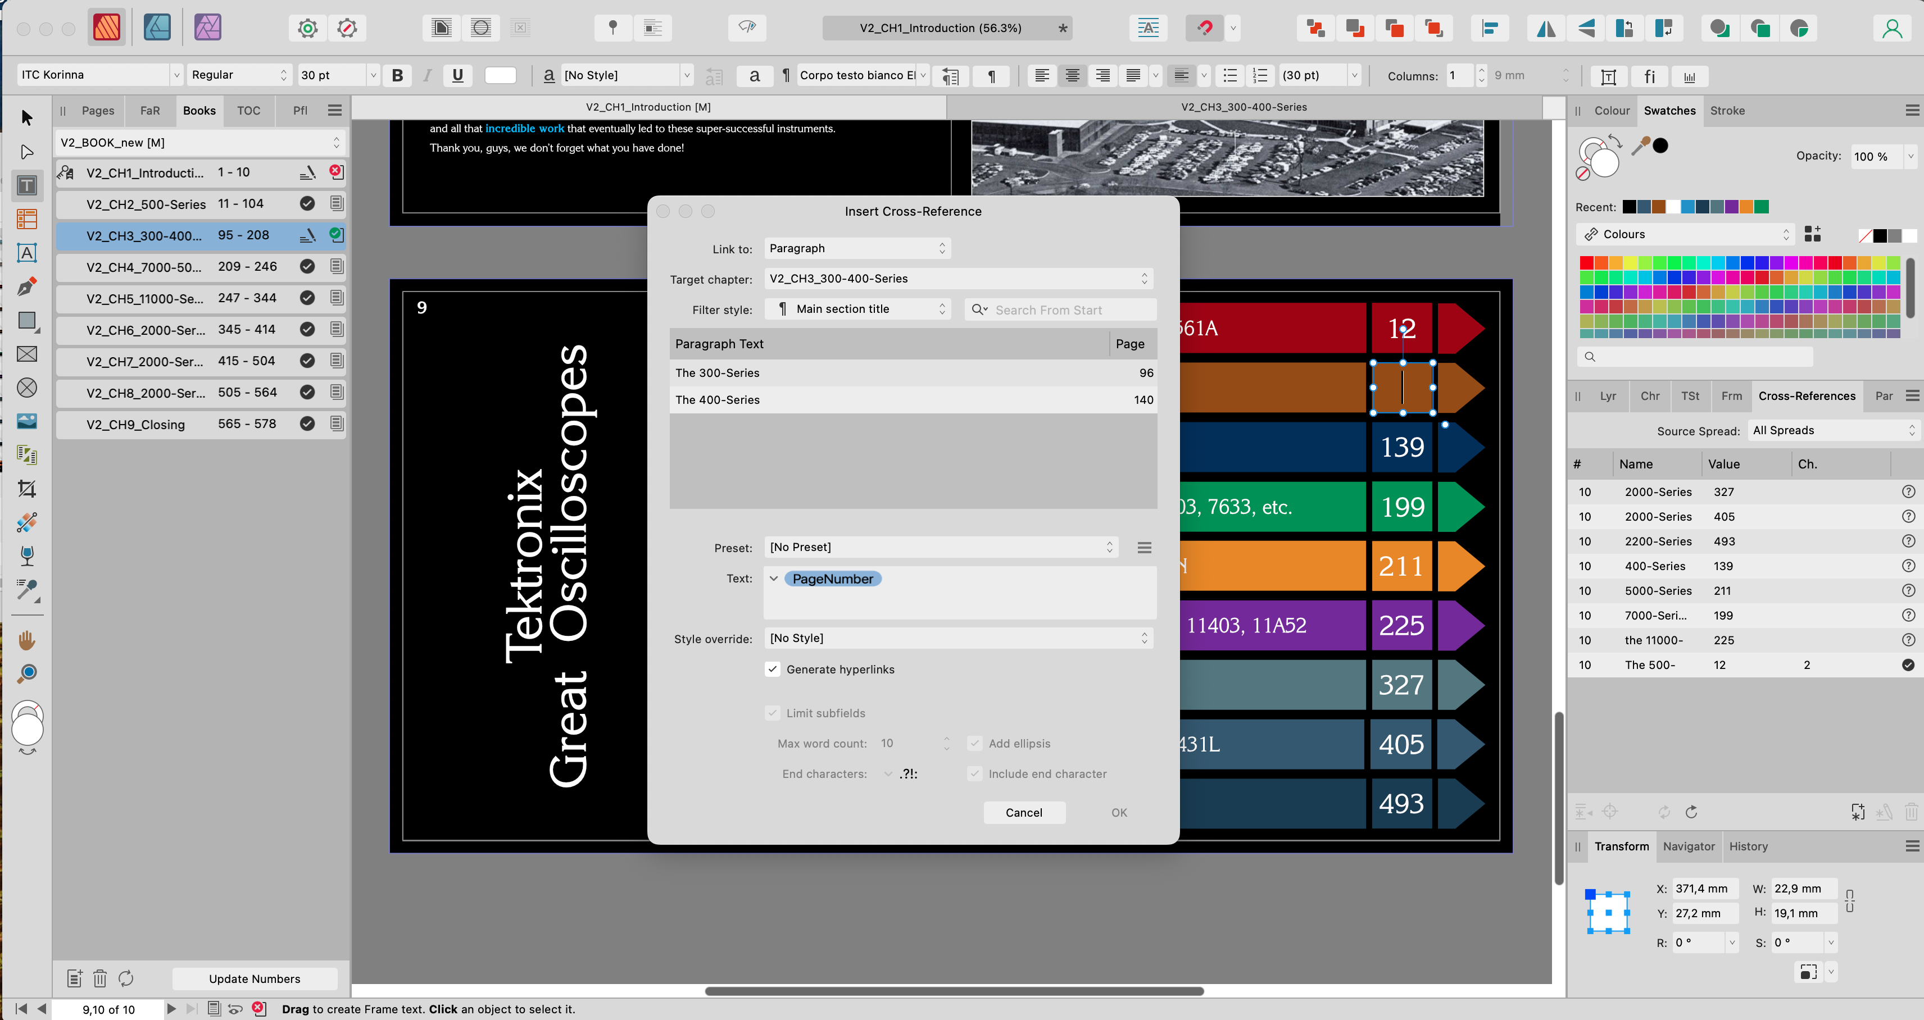Pick the black colour selector swatch beside eyedropper
The height and width of the screenshot is (1020, 1924).
[x=1659, y=145]
